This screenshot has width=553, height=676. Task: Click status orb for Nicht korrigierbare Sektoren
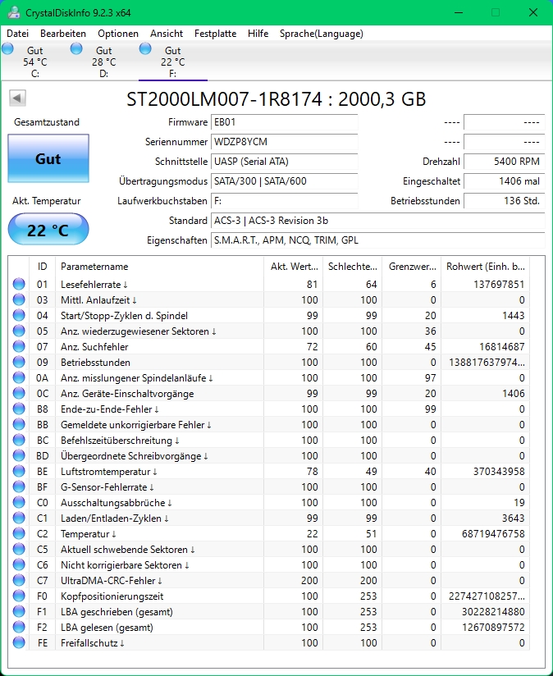click(x=19, y=564)
